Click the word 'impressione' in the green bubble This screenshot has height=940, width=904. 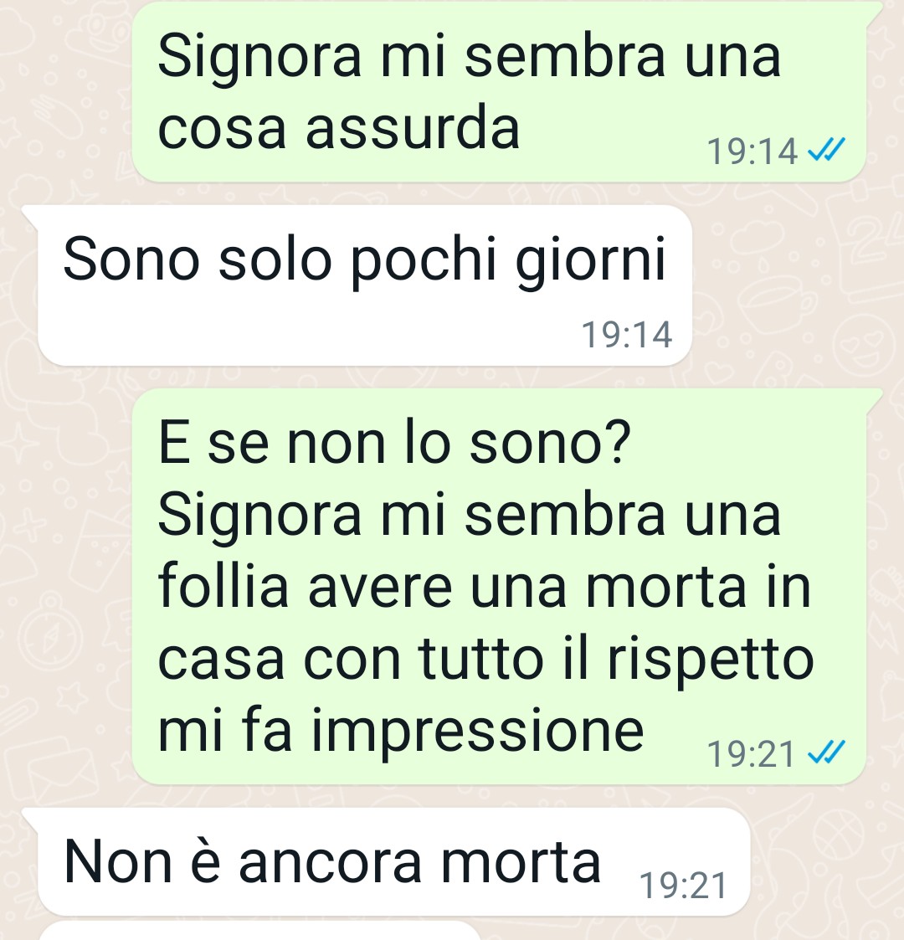pos(478,731)
